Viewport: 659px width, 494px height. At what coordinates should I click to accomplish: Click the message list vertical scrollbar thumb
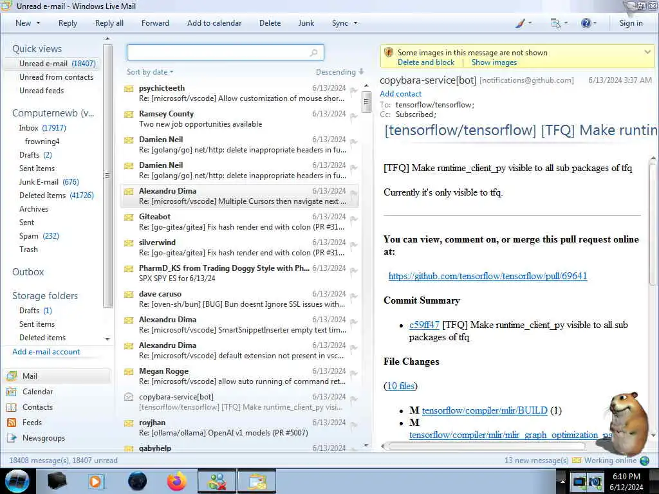pyautogui.click(x=366, y=102)
